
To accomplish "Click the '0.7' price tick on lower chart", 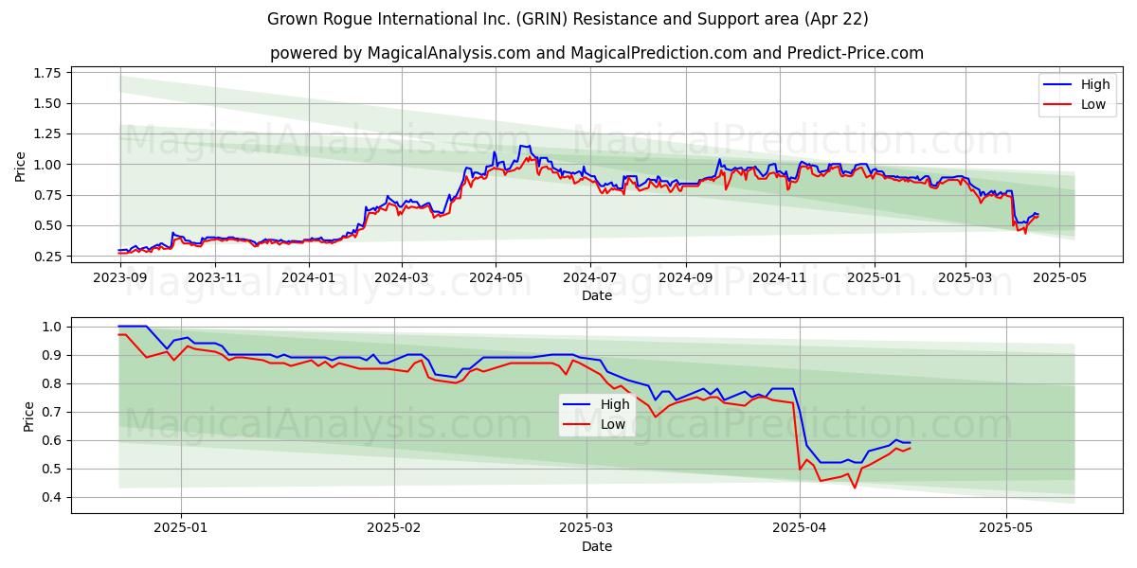I will (x=53, y=412).
